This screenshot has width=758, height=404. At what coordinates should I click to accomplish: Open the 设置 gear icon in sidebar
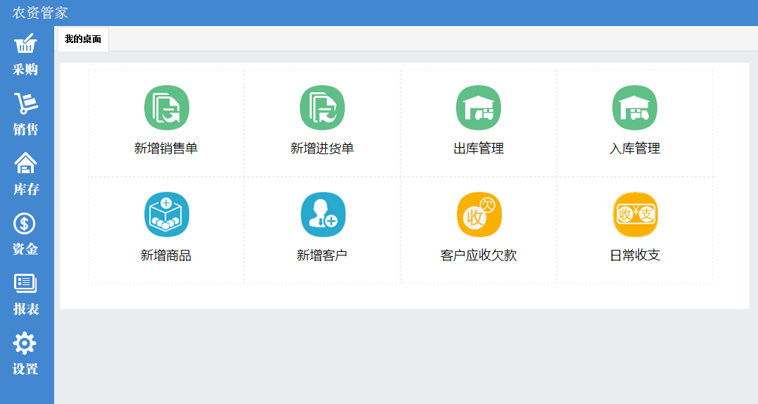click(25, 343)
